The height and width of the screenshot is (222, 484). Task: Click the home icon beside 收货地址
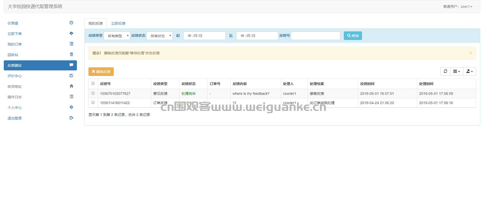tap(71, 86)
